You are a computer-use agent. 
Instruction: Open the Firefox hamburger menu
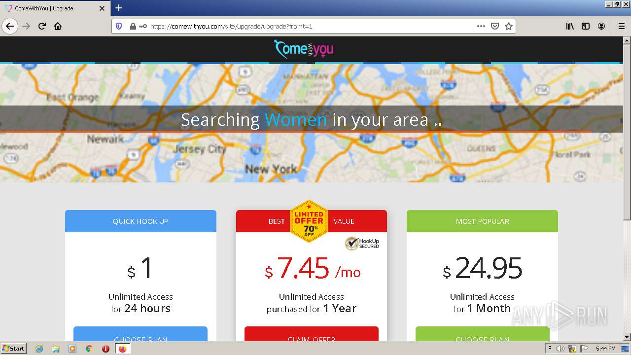point(621,26)
